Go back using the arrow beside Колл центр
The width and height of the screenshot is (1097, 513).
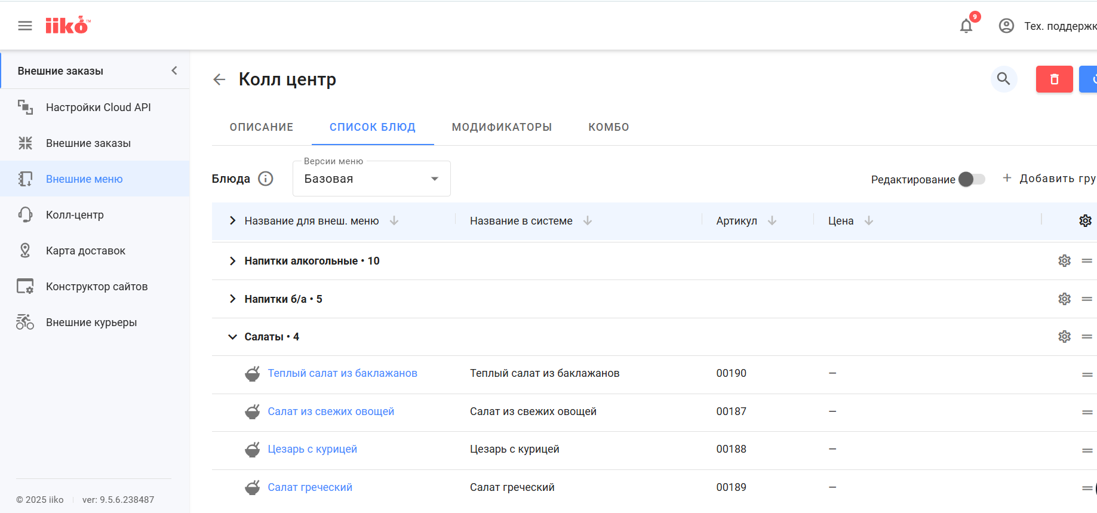tap(219, 79)
